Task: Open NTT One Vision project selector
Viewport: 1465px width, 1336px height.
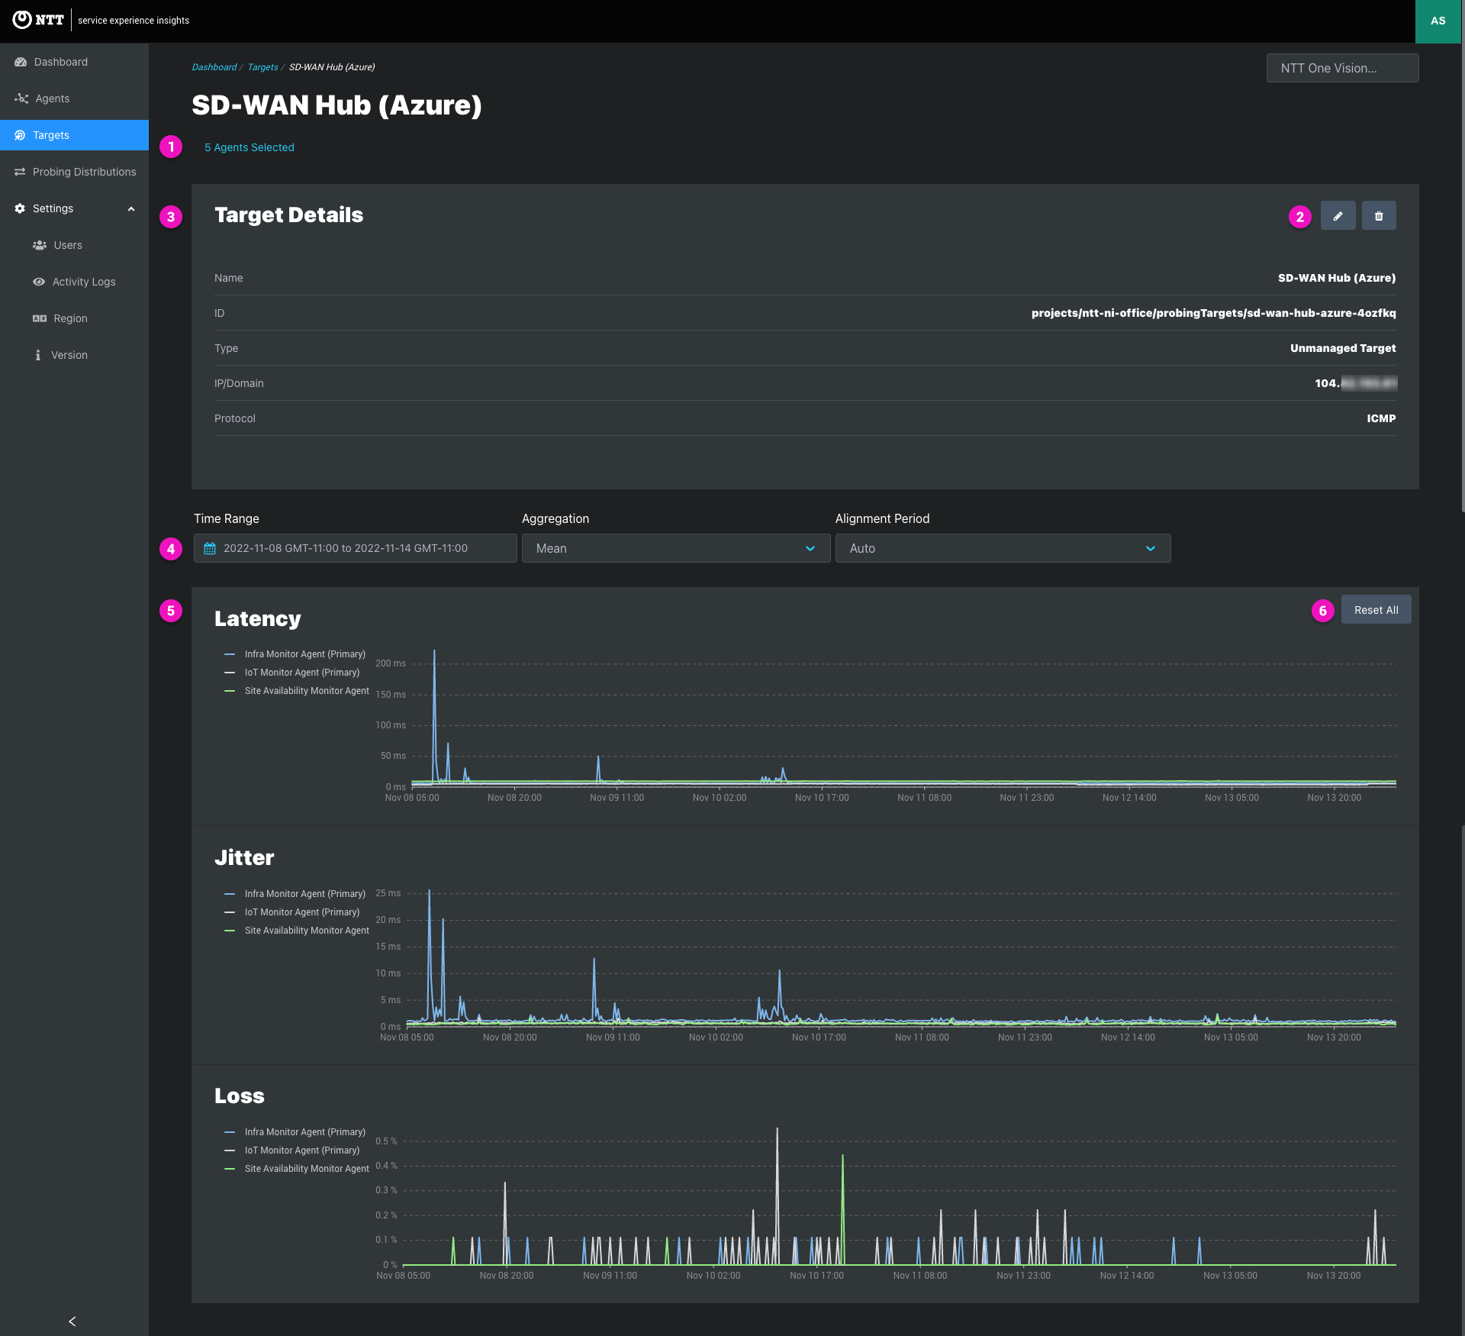Action: [x=1342, y=68]
